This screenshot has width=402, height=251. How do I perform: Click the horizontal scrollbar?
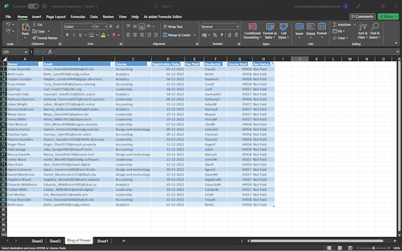(317, 241)
